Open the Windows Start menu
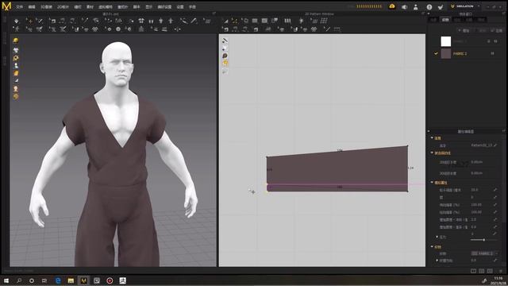The image size is (508, 286). pos(6,280)
